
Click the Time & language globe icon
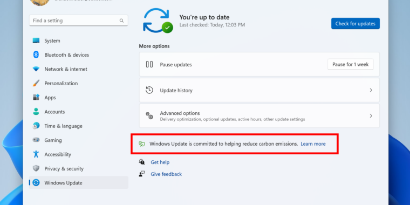(x=36, y=126)
